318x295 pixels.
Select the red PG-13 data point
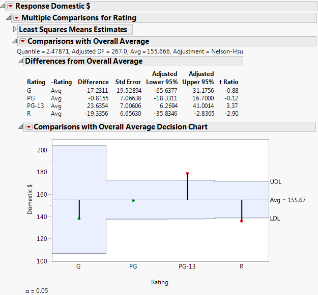187,173
